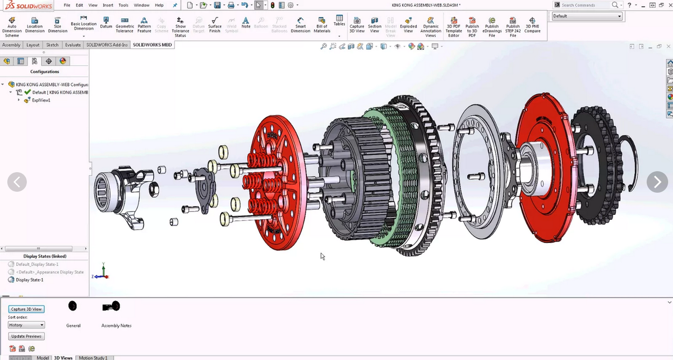
Task: Collapse the Default configuration tree node
Action: coord(11,92)
